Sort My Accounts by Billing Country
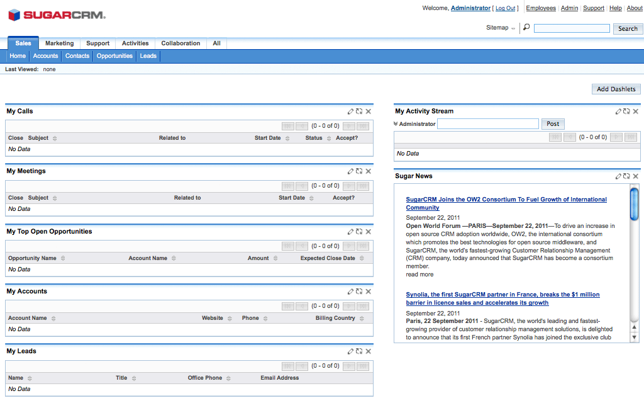 (335, 318)
